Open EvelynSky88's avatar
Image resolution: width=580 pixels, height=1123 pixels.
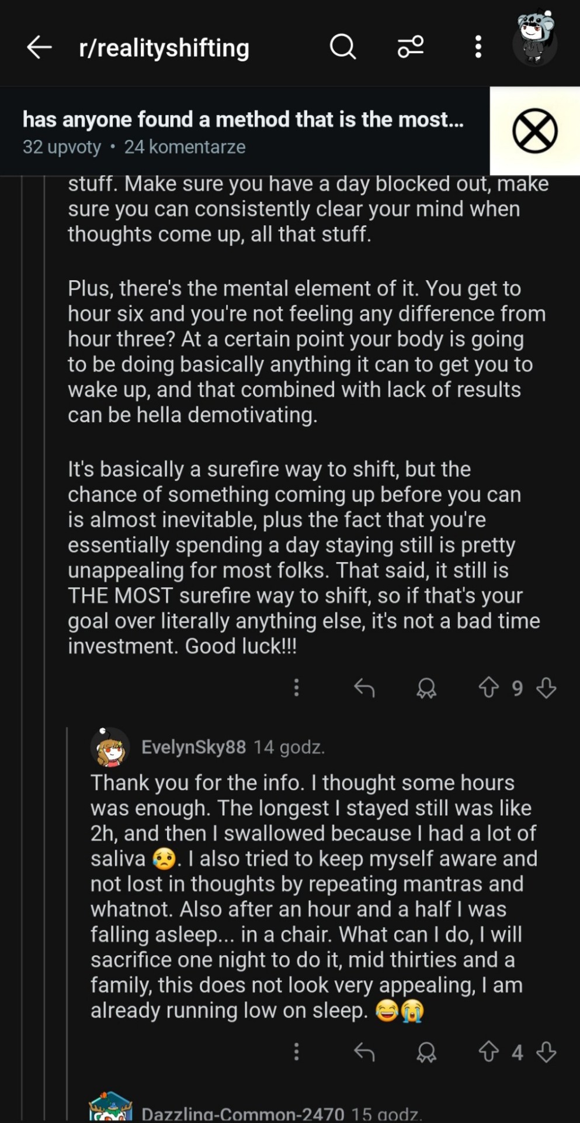click(x=110, y=747)
